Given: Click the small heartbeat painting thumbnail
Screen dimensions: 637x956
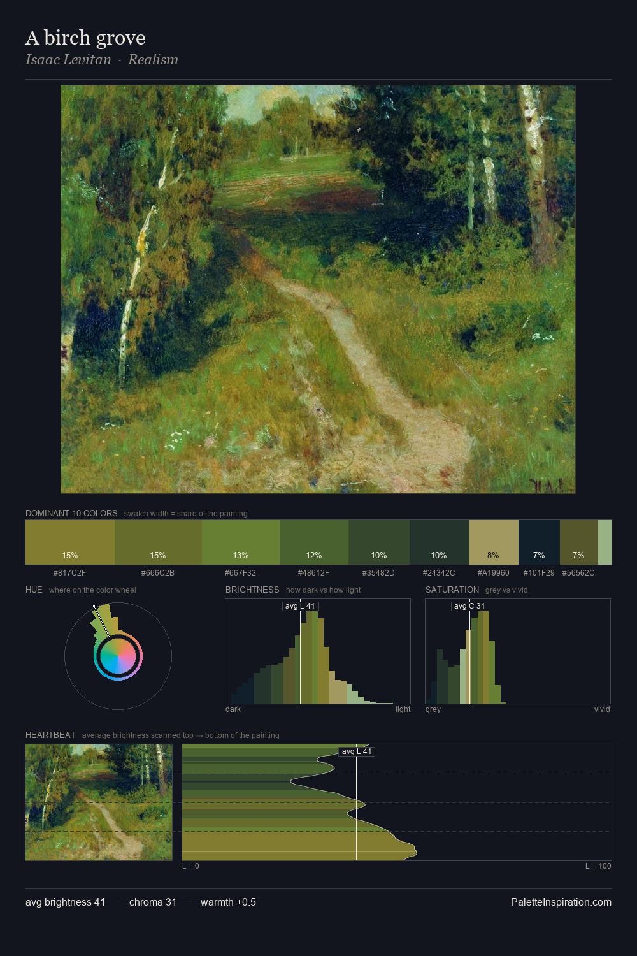Looking at the screenshot, I should click(99, 802).
